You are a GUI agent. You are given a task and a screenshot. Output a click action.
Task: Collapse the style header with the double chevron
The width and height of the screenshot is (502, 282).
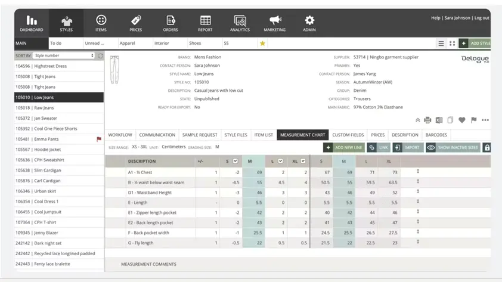pos(417,120)
